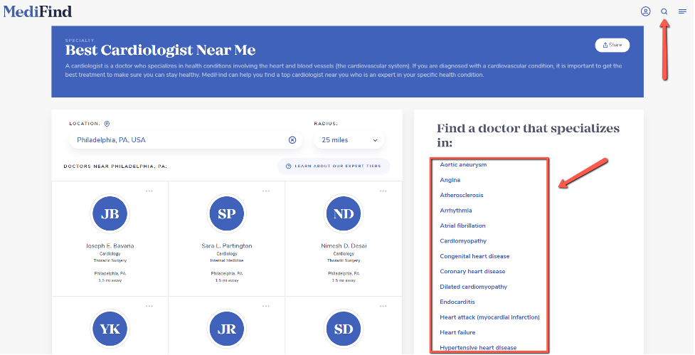Click the location pin icon

tap(107, 124)
